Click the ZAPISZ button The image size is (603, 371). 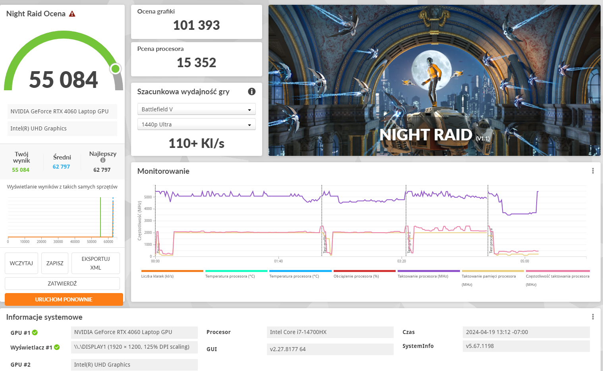(x=55, y=263)
